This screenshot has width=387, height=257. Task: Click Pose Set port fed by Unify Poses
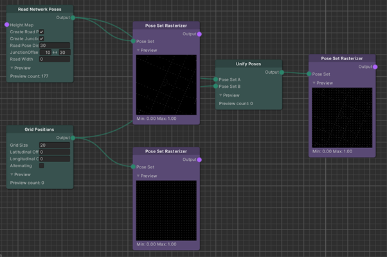(309, 74)
